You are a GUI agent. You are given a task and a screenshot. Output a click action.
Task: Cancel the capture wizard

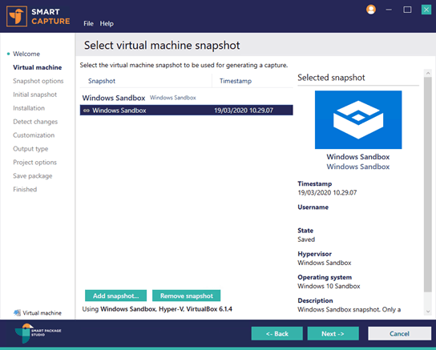coord(399,334)
